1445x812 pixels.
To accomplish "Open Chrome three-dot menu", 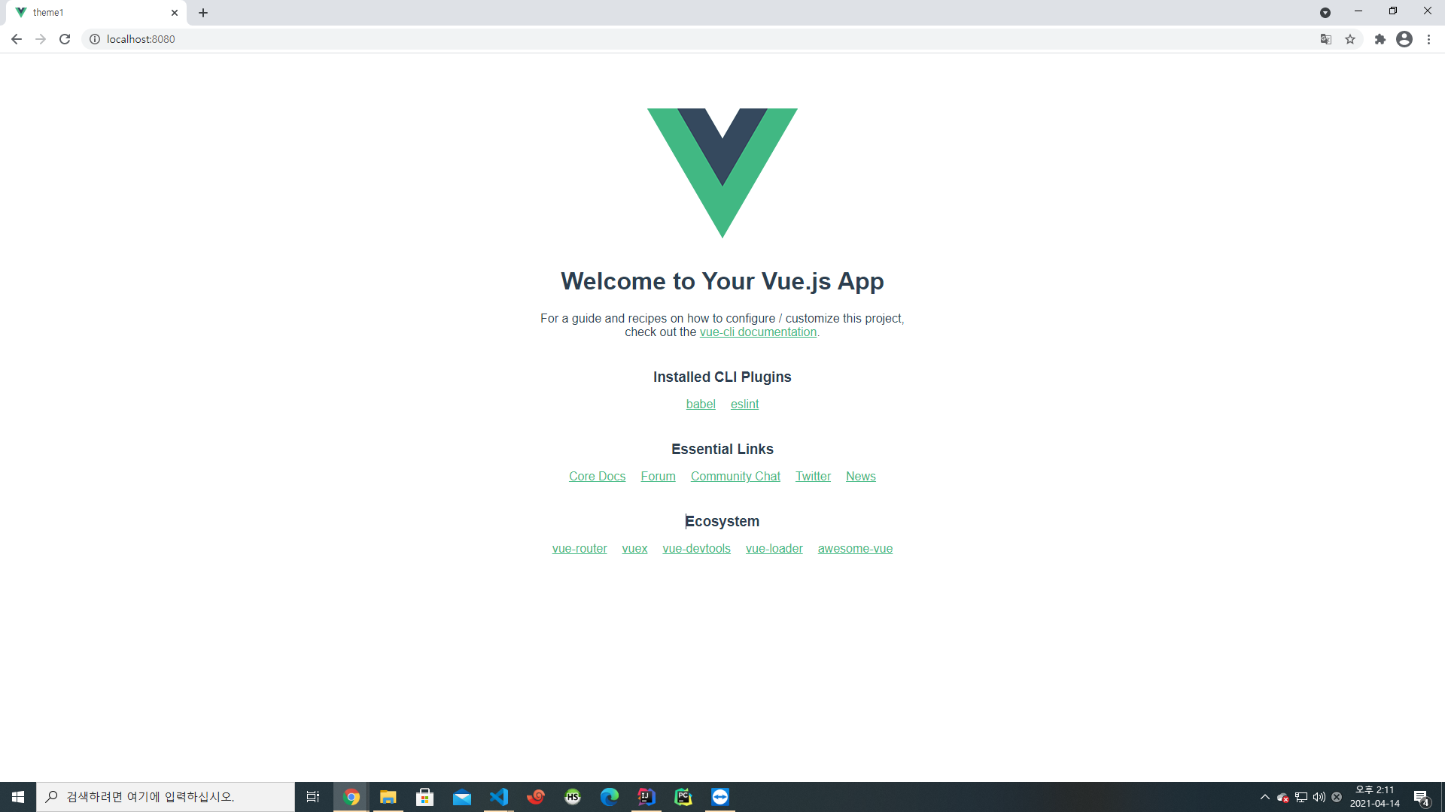I will click(1428, 39).
